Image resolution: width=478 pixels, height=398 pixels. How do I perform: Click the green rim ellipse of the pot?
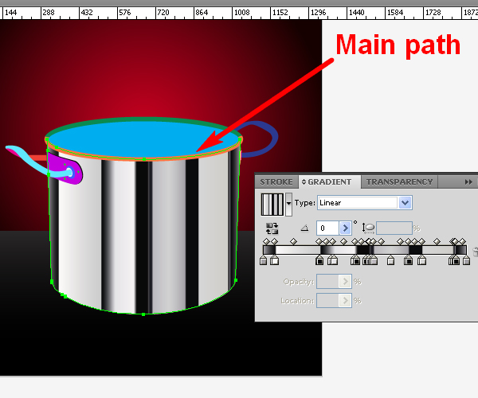[143, 119]
